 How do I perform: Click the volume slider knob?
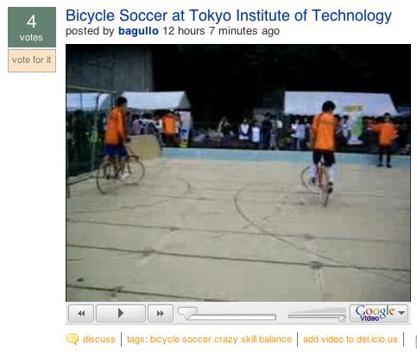coord(342,318)
